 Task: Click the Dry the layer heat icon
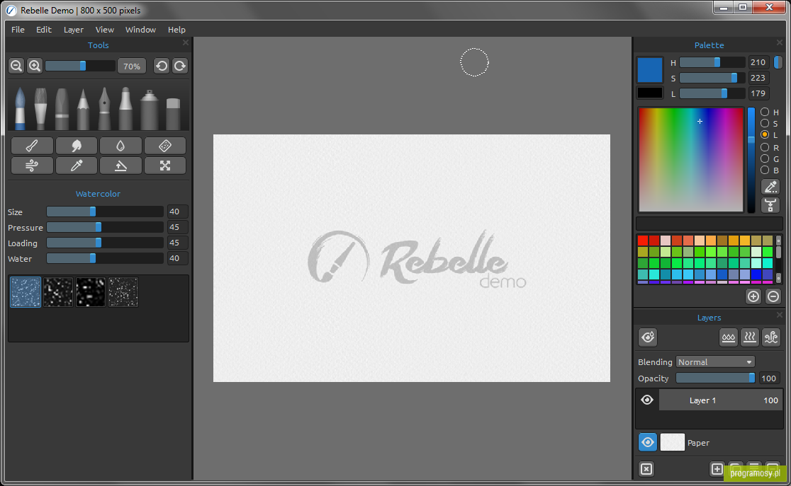(750, 337)
